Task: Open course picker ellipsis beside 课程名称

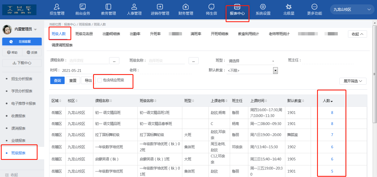Action: point(114,61)
